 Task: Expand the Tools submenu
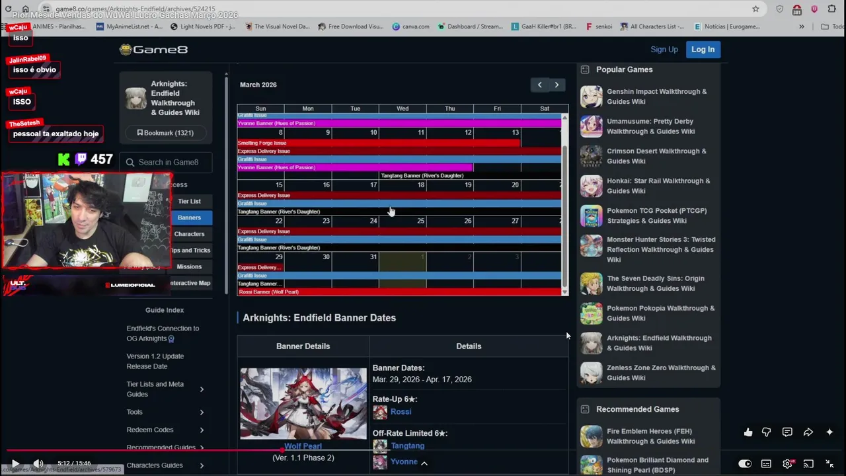pos(202,412)
